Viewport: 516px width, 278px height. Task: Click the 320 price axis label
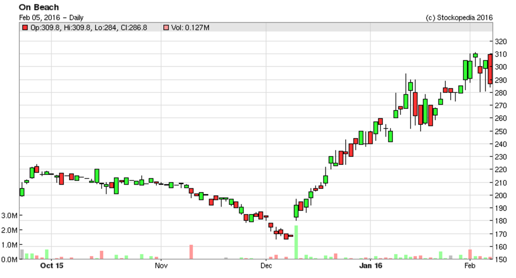500,42
